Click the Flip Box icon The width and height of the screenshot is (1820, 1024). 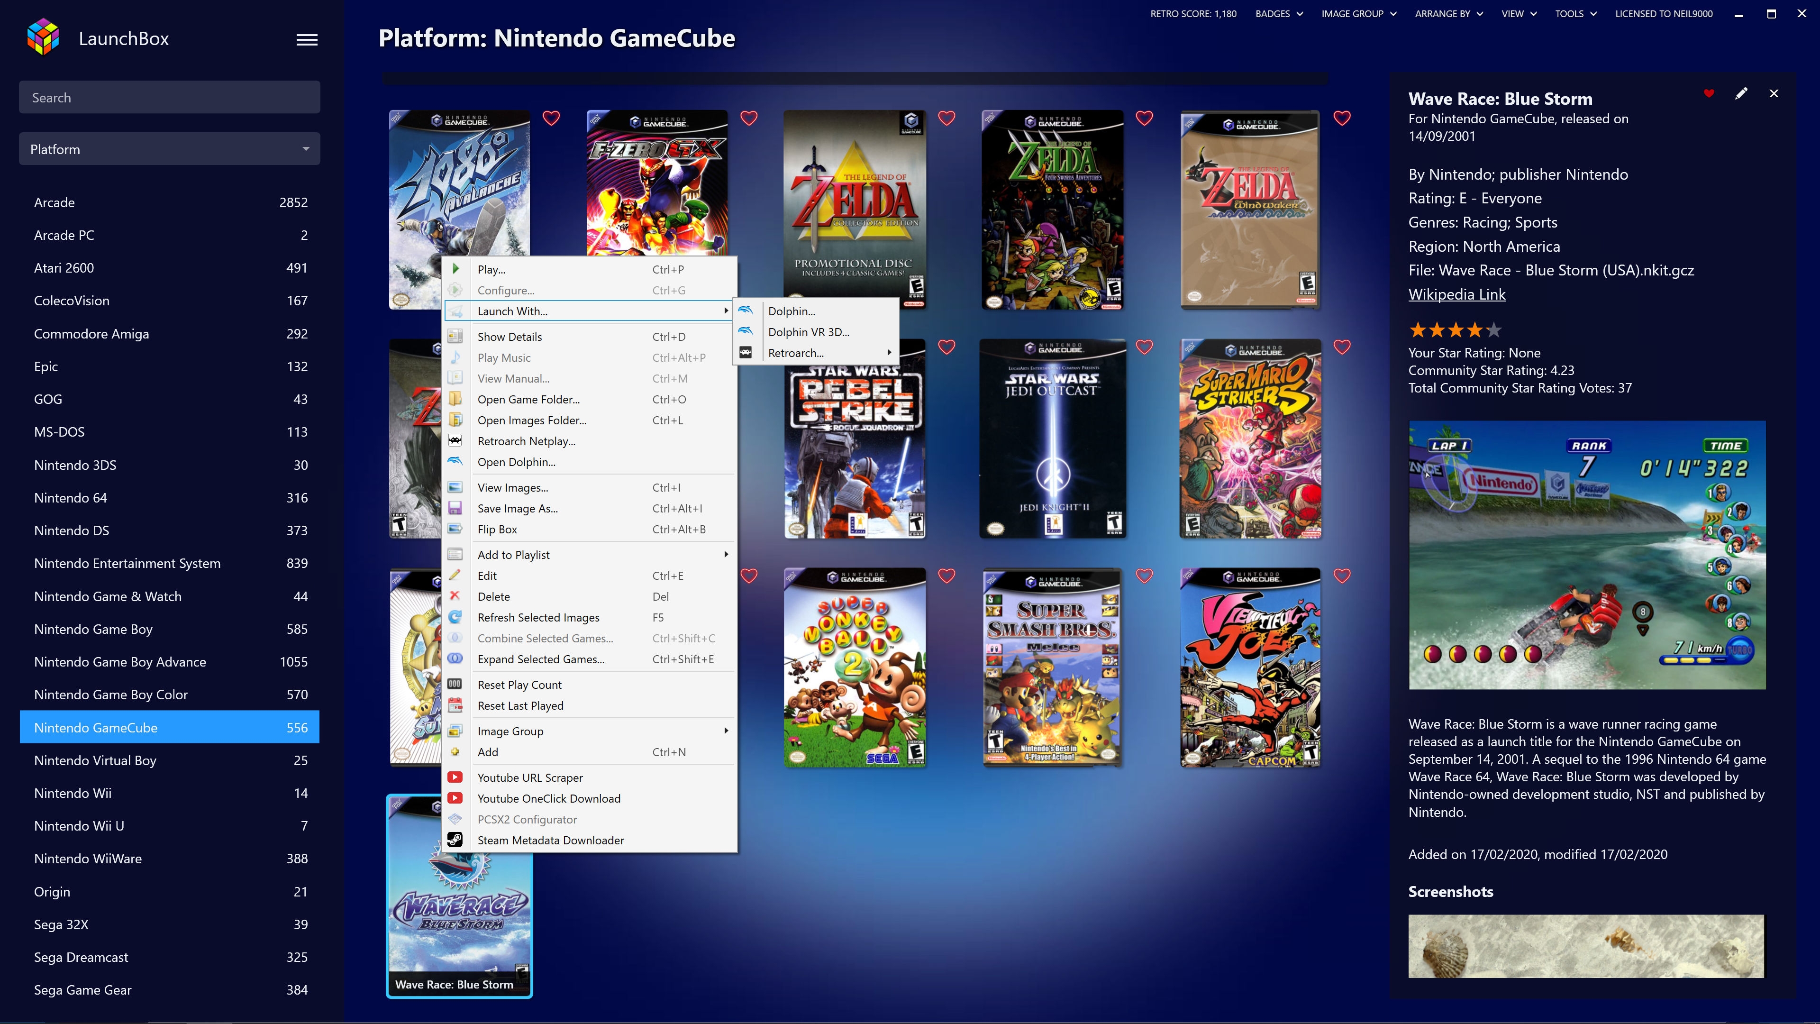[x=455, y=529]
